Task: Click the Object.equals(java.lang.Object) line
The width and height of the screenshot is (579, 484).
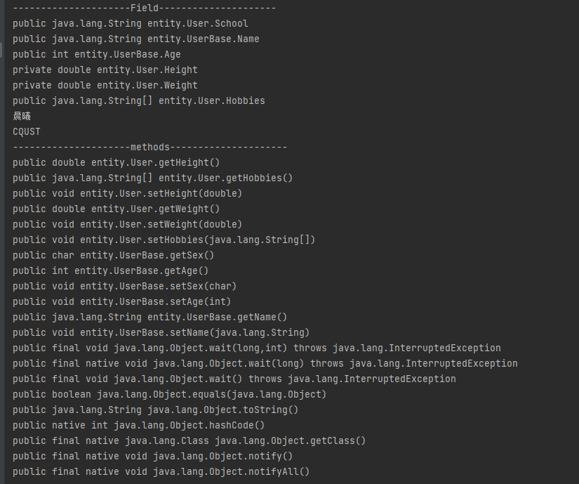Action: pyautogui.click(x=170, y=395)
